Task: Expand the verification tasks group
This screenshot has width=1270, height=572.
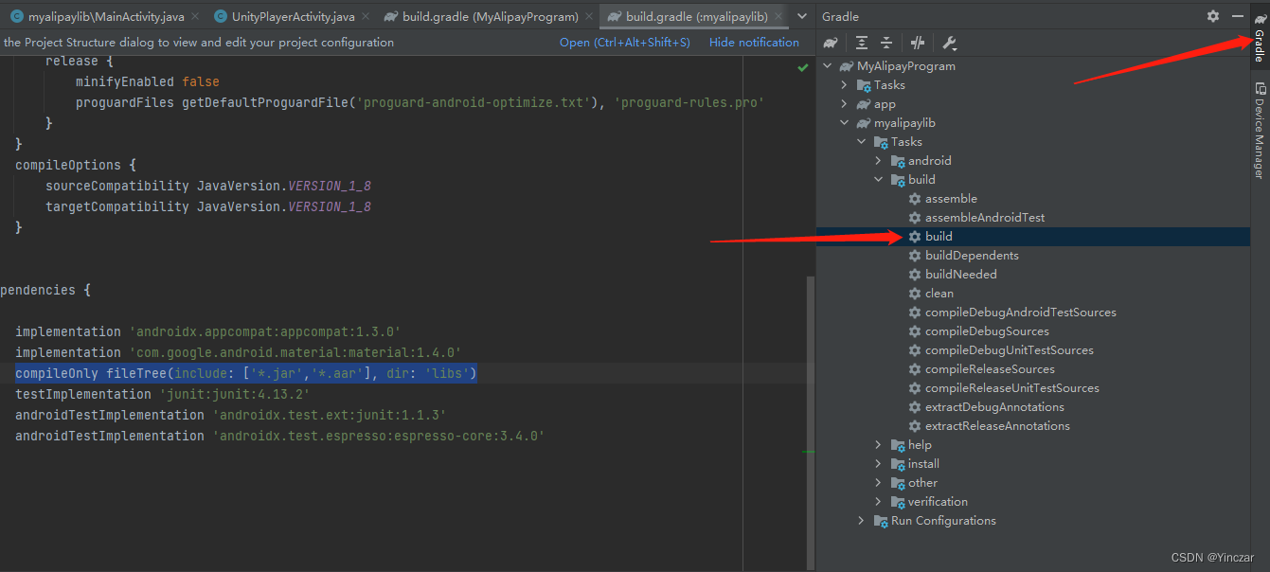Action: coord(877,501)
